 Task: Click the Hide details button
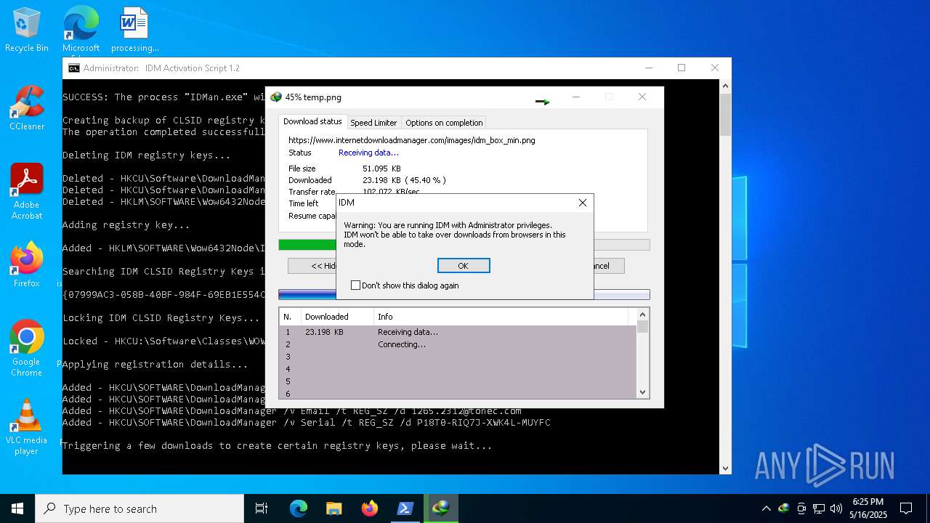pyautogui.click(x=312, y=266)
